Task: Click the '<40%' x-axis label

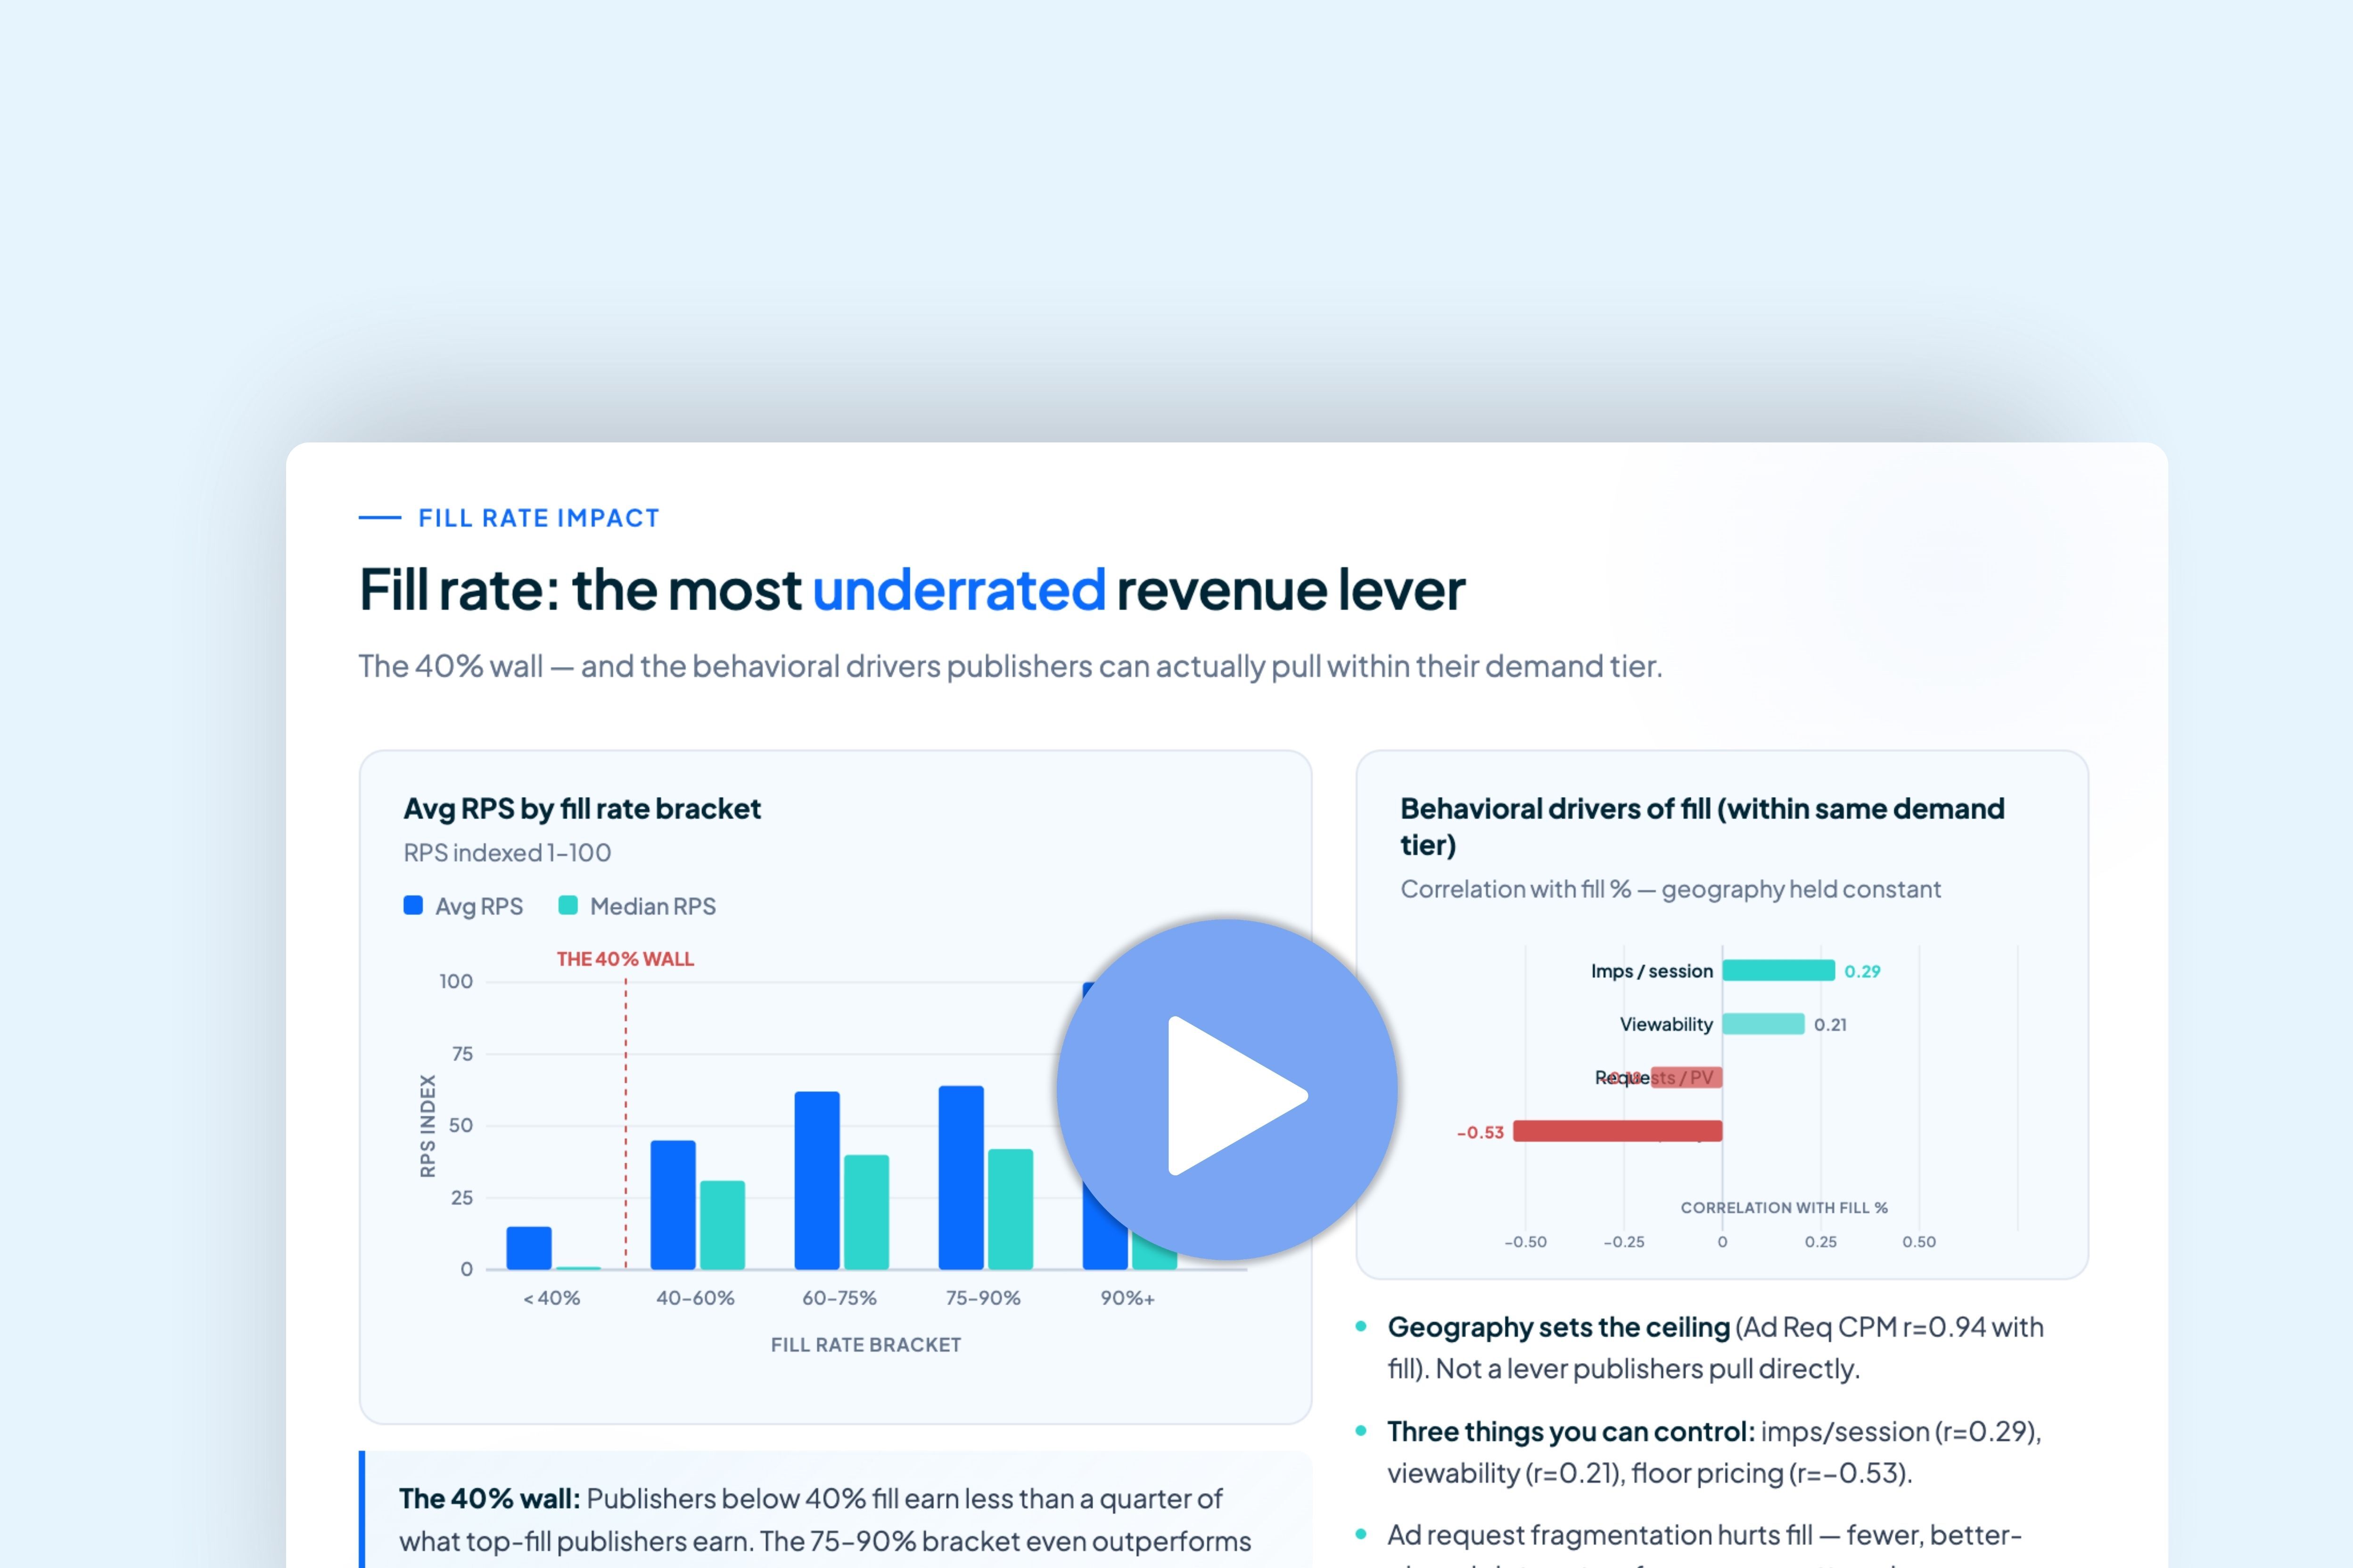Action: click(551, 1298)
